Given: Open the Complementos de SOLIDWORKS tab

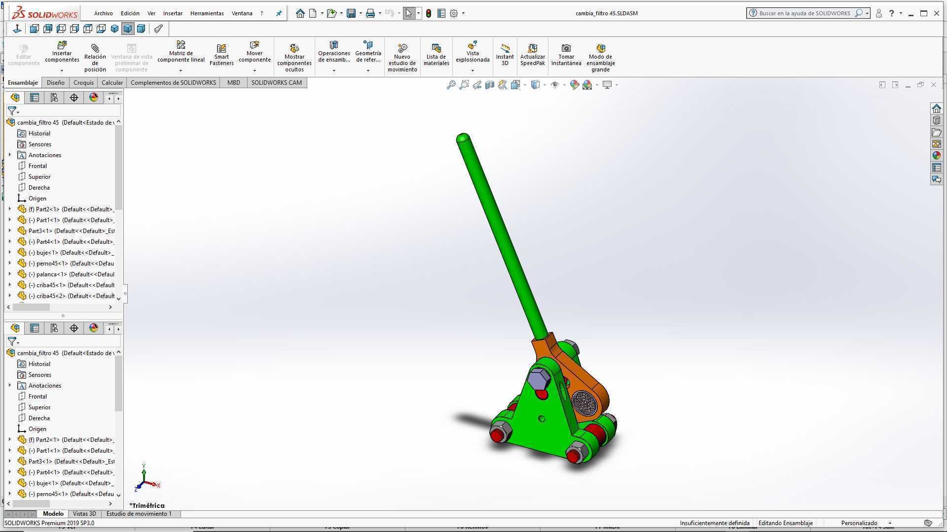Looking at the screenshot, I should point(173,83).
